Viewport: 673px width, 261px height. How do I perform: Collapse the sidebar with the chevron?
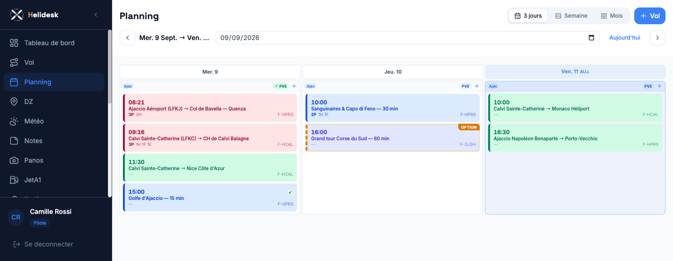pyautogui.click(x=96, y=15)
